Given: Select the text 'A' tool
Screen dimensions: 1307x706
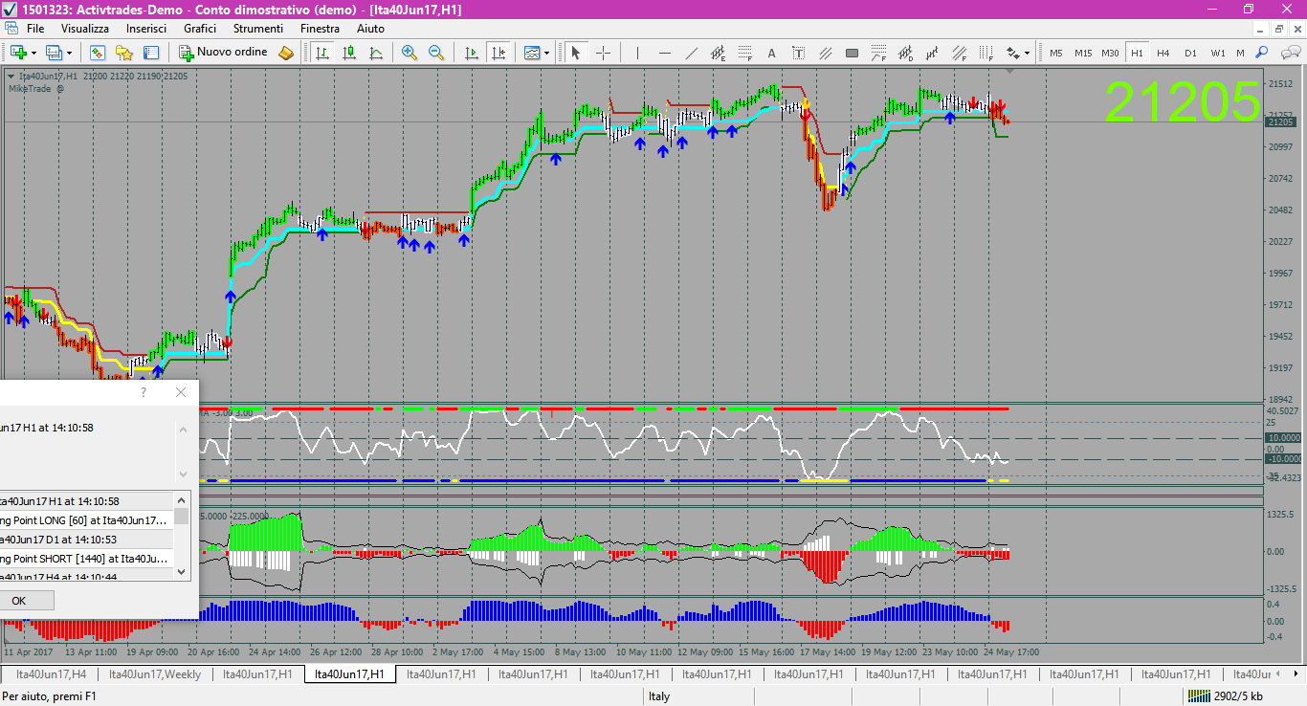Looking at the screenshot, I should pyautogui.click(x=771, y=53).
